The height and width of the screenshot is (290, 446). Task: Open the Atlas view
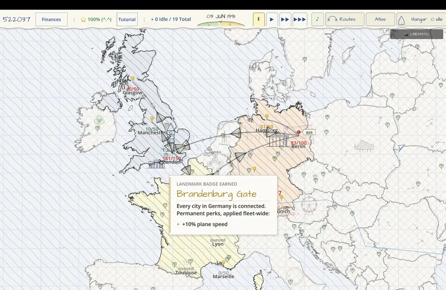pyautogui.click(x=380, y=19)
